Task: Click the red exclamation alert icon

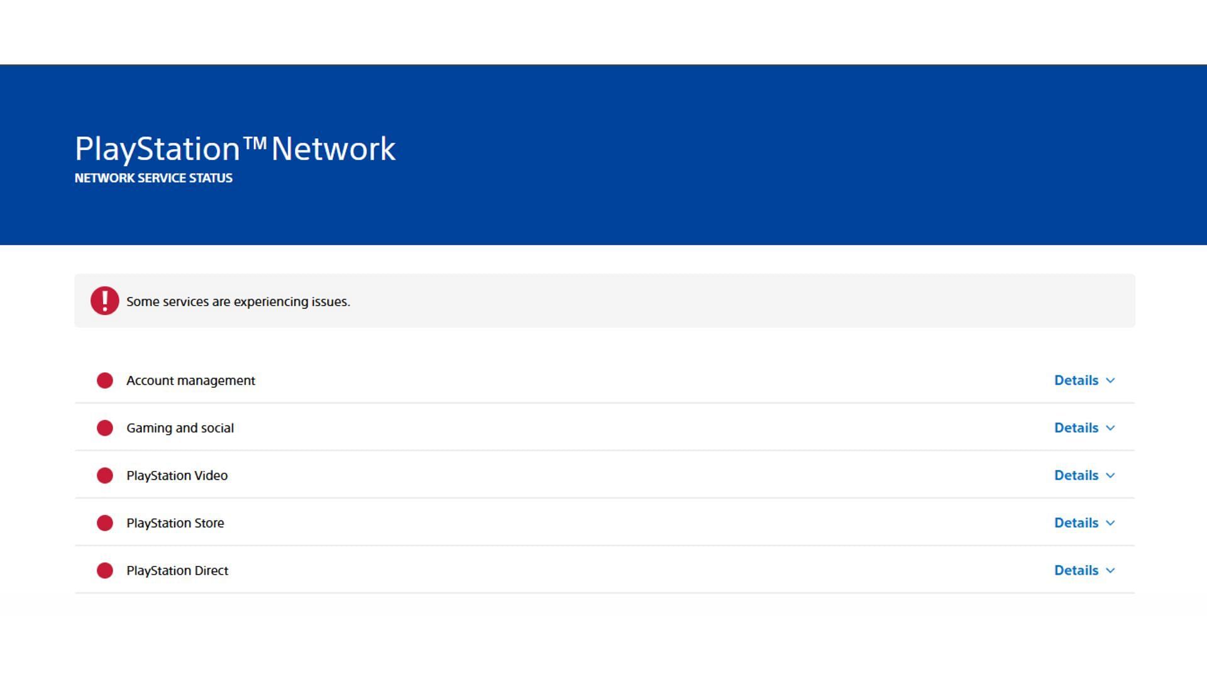Action: (104, 301)
